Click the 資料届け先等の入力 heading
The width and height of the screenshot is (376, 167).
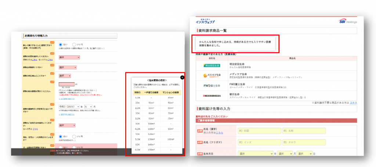[214, 109]
